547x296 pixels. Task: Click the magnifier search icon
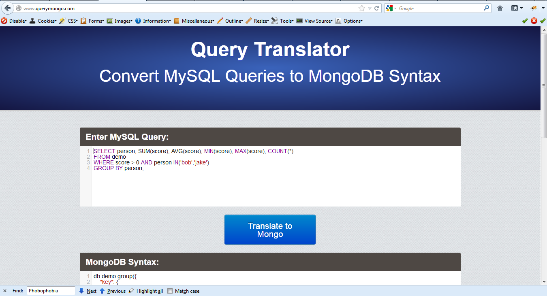click(x=487, y=8)
